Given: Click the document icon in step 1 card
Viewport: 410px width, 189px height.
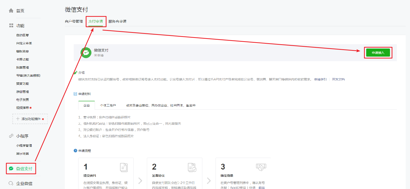Looking at the screenshot, I should [x=124, y=167].
